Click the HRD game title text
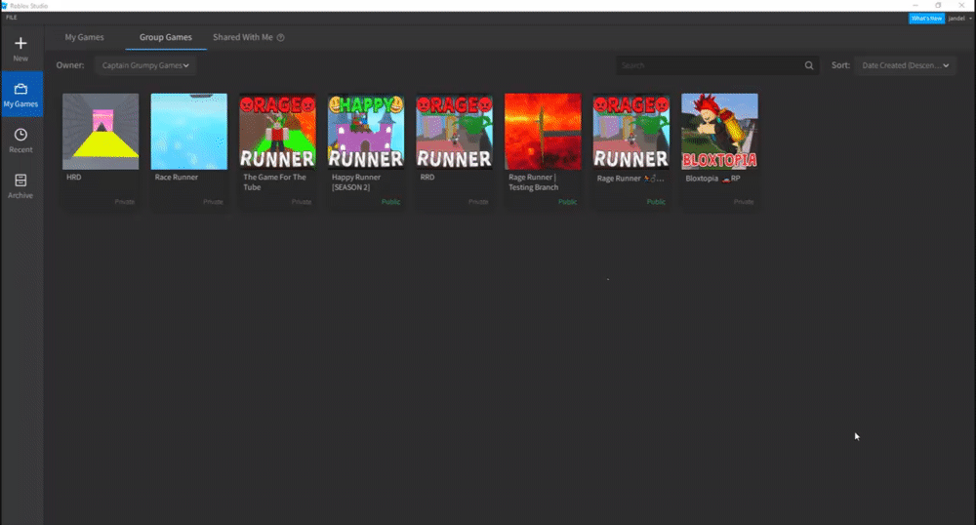 point(73,178)
